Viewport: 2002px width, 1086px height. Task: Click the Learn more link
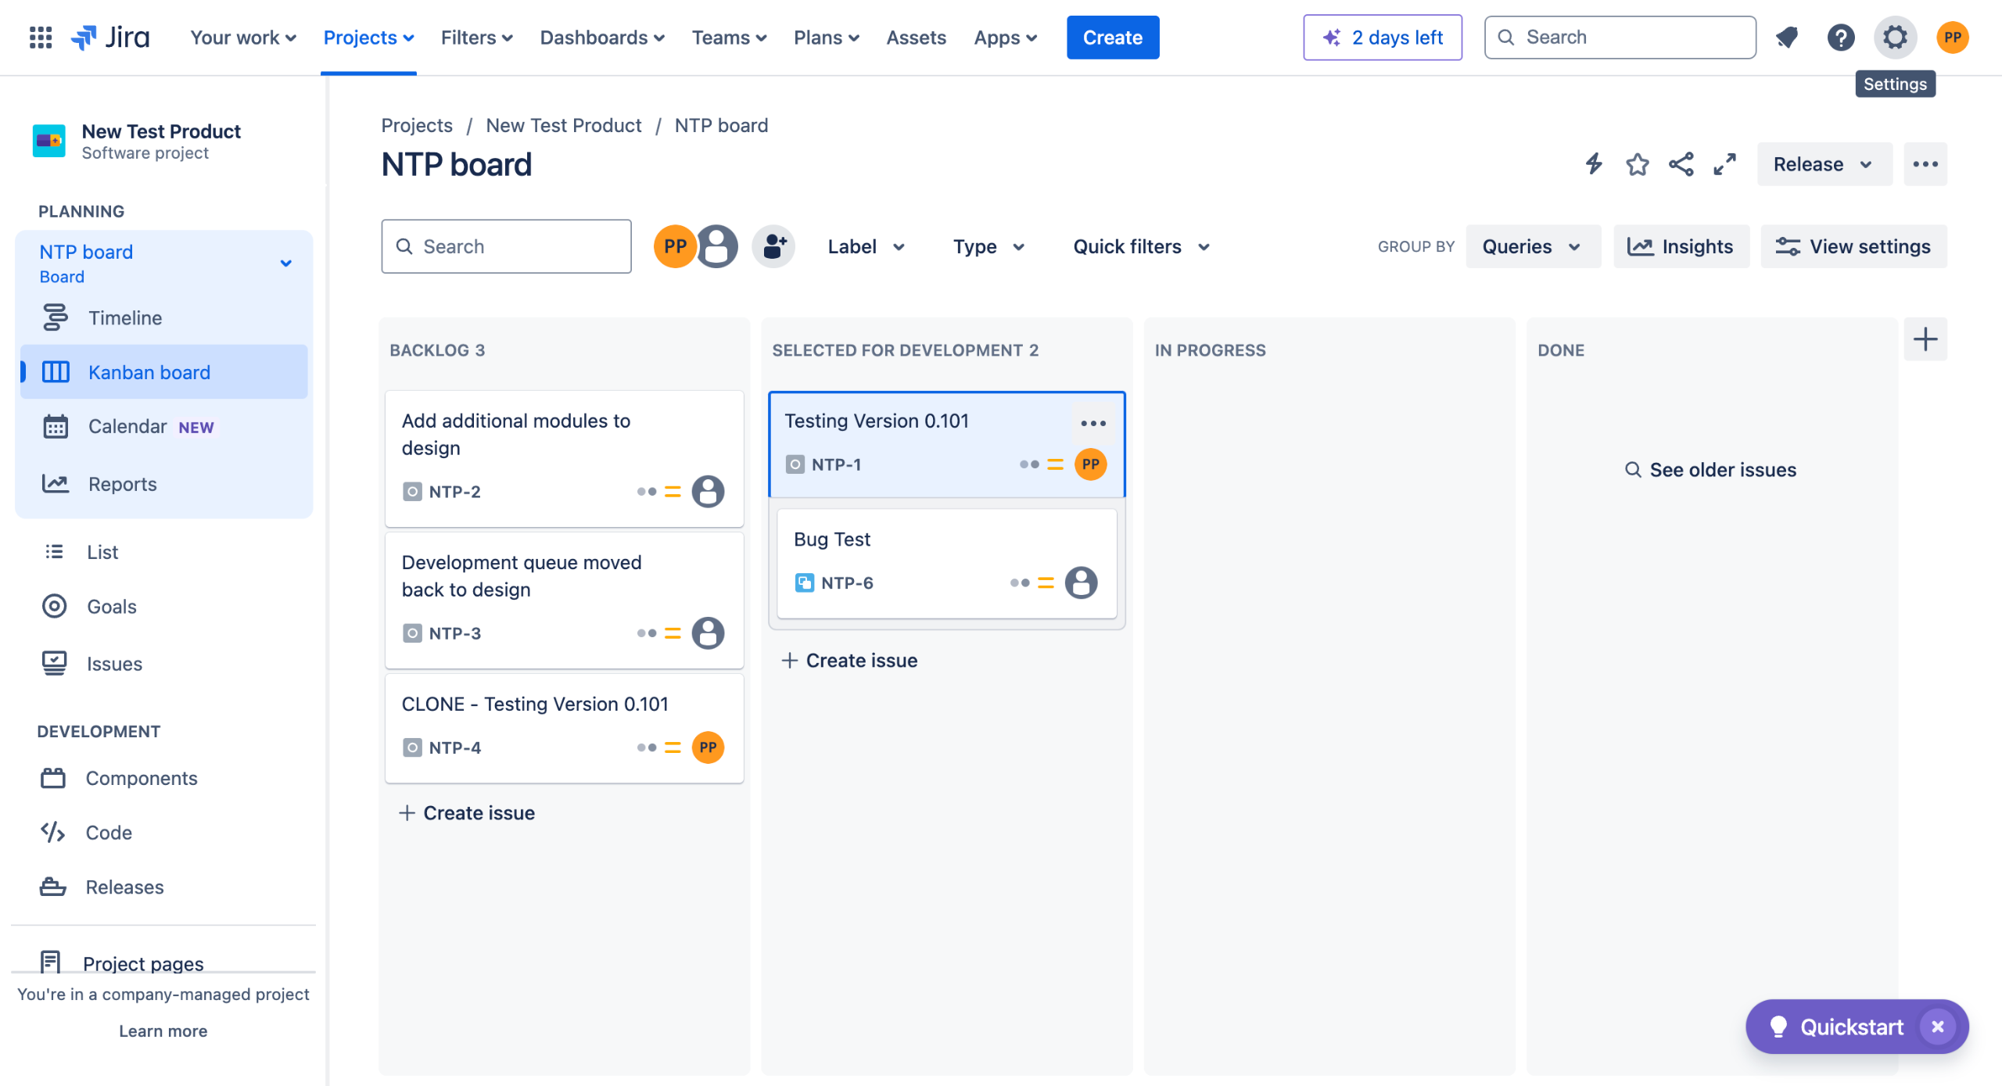(163, 1031)
